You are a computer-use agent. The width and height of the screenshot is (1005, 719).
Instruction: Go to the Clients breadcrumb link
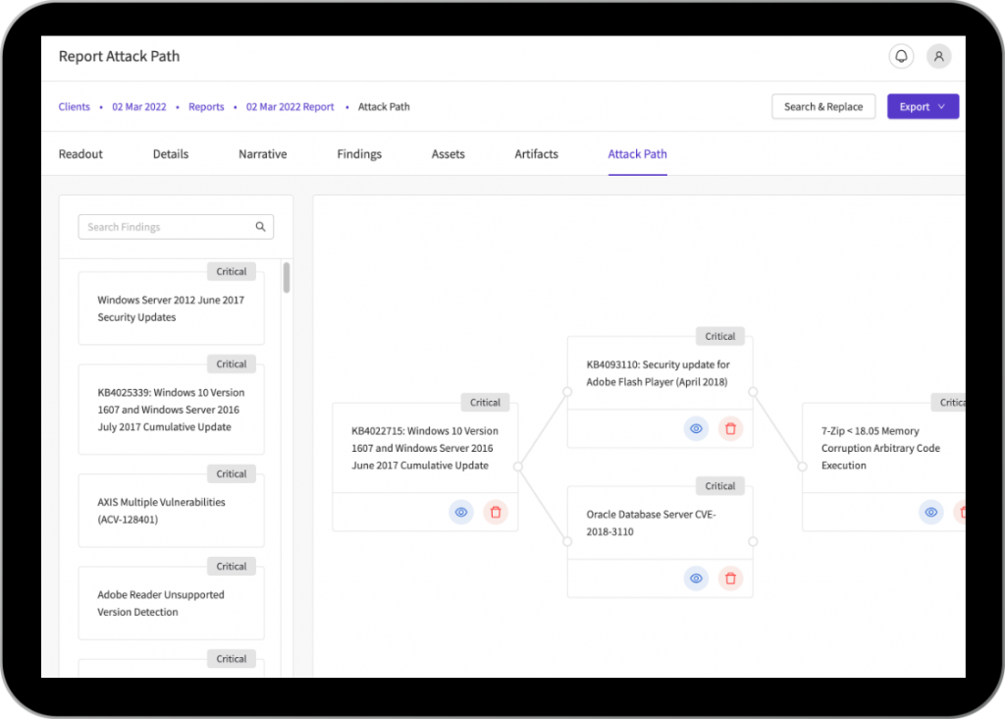[x=74, y=107]
